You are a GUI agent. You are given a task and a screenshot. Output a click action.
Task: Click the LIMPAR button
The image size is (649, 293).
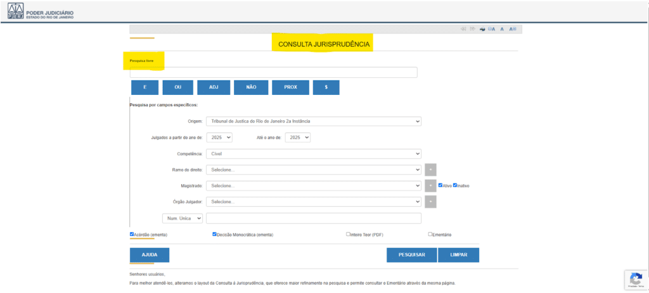[x=458, y=254]
